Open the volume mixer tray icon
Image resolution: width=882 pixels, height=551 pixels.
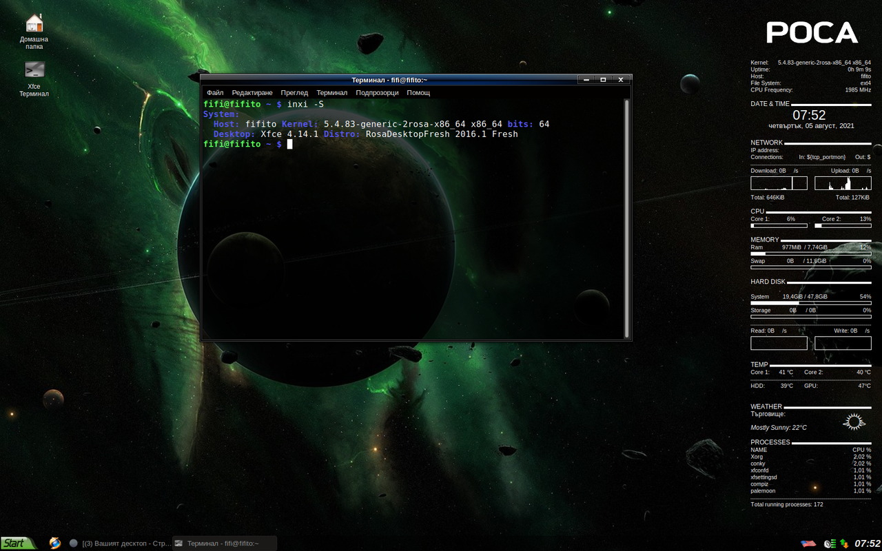(830, 543)
